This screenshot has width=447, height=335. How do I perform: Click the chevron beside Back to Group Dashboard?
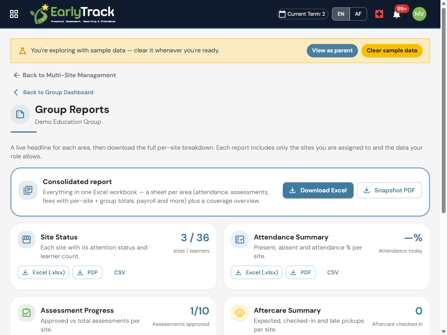click(16, 92)
